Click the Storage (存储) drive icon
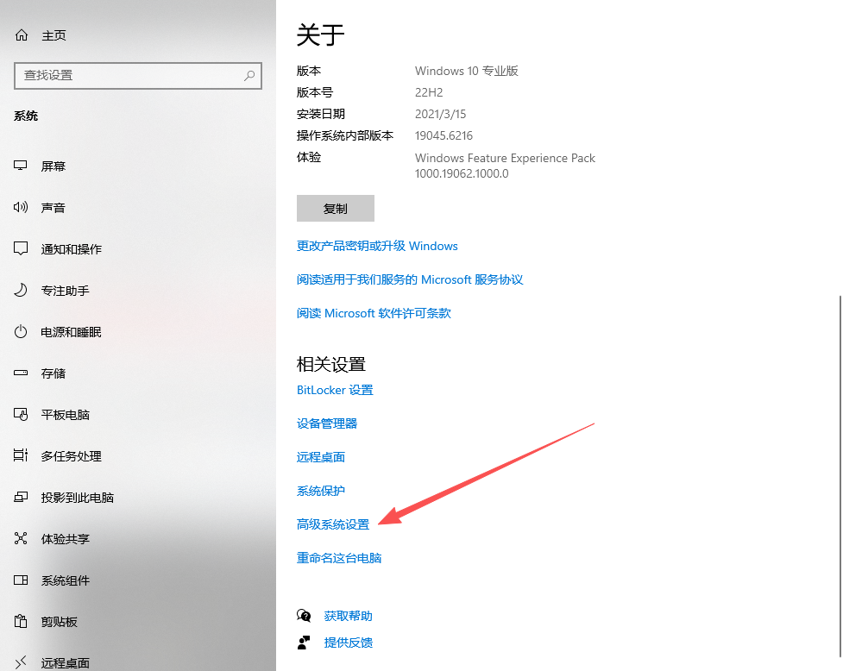Screen dimensions: 843x671 pyautogui.click(x=21, y=373)
